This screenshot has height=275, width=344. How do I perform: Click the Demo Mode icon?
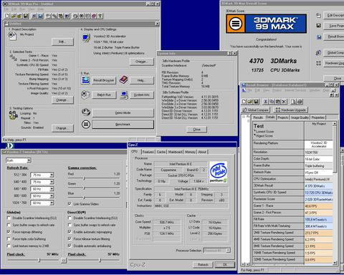(86, 112)
